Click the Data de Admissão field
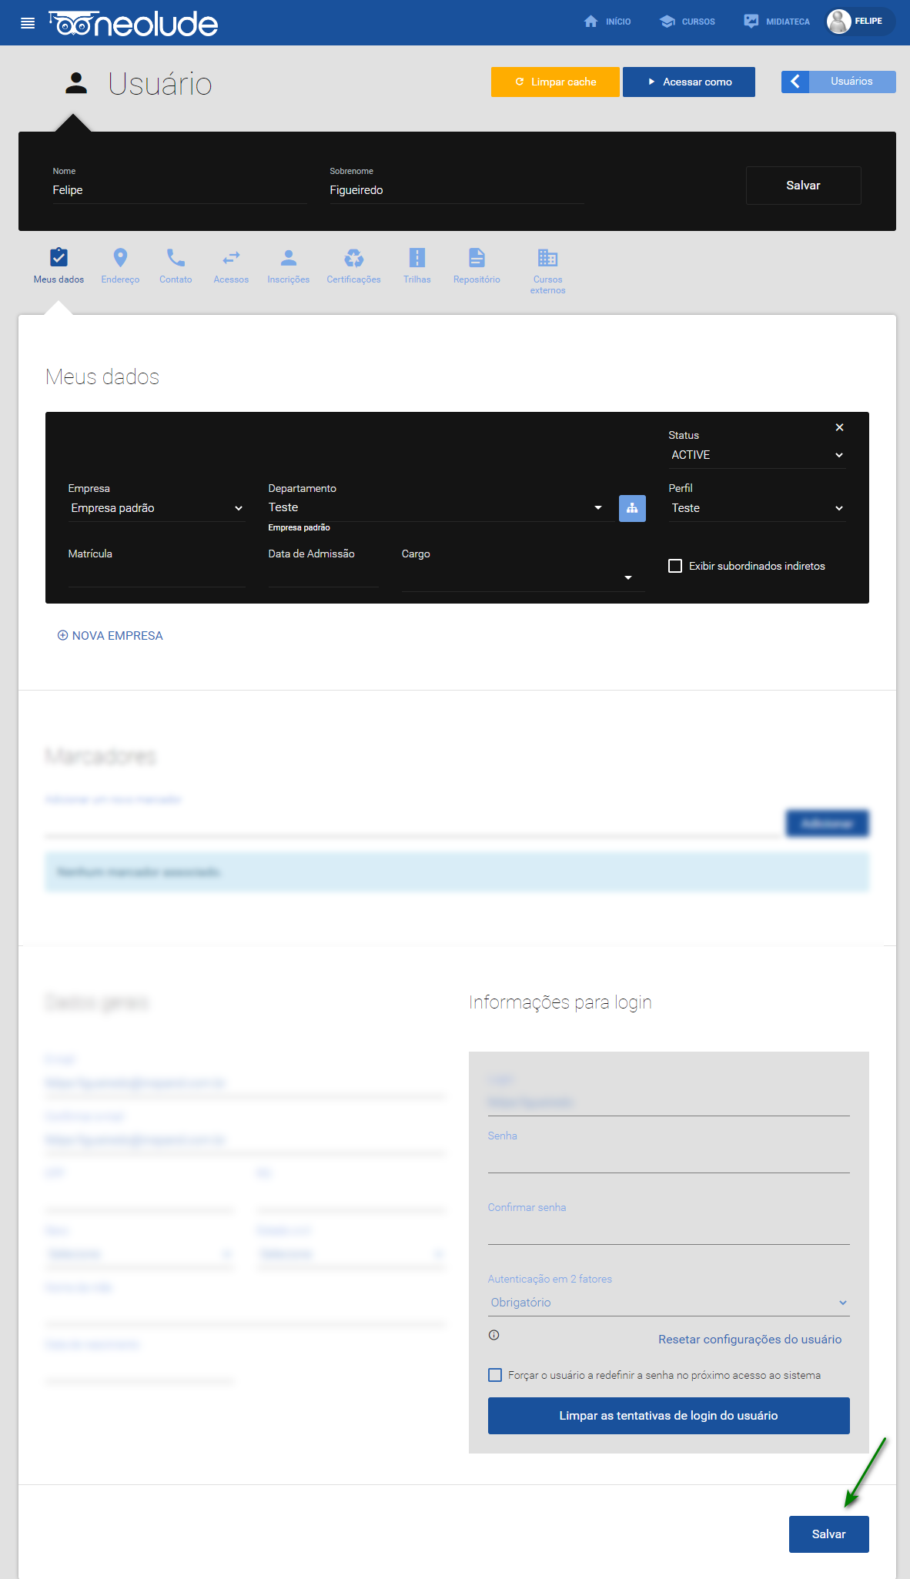The height and width of the screenshot is (1579, 910). pos(323,574)
